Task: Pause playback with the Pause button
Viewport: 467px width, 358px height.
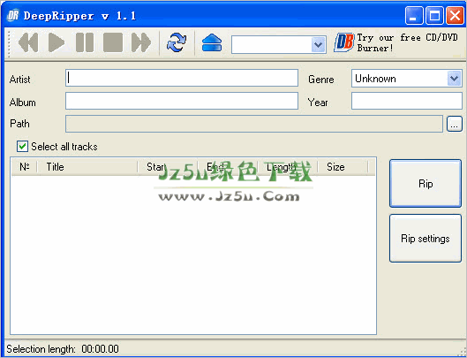Action: [x=85, y=42]
